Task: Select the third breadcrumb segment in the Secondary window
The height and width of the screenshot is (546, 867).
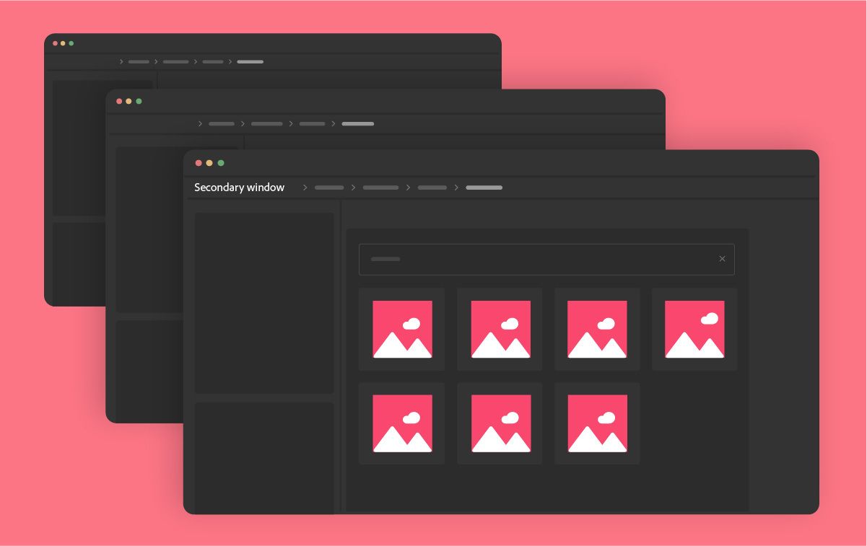Action: click(x=432, y=188)
